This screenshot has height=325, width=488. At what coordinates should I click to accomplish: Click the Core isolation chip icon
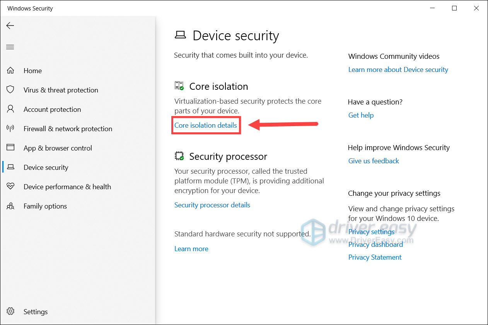179,86
